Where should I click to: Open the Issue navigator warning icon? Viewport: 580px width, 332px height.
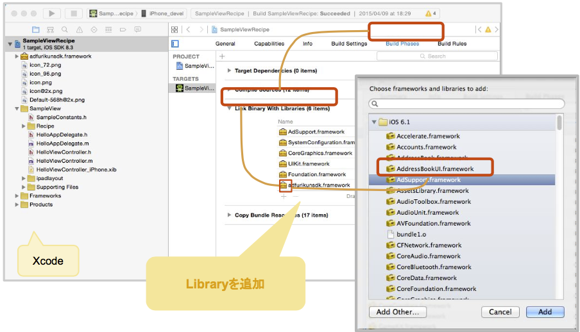[80, 29]
